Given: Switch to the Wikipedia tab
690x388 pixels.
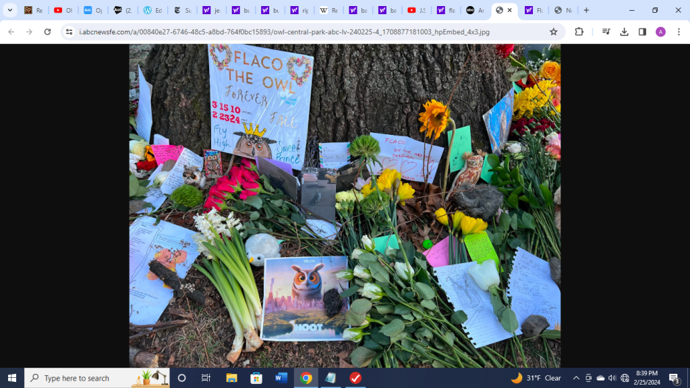Looking at the screenshot, I should [x=328, y=10].
